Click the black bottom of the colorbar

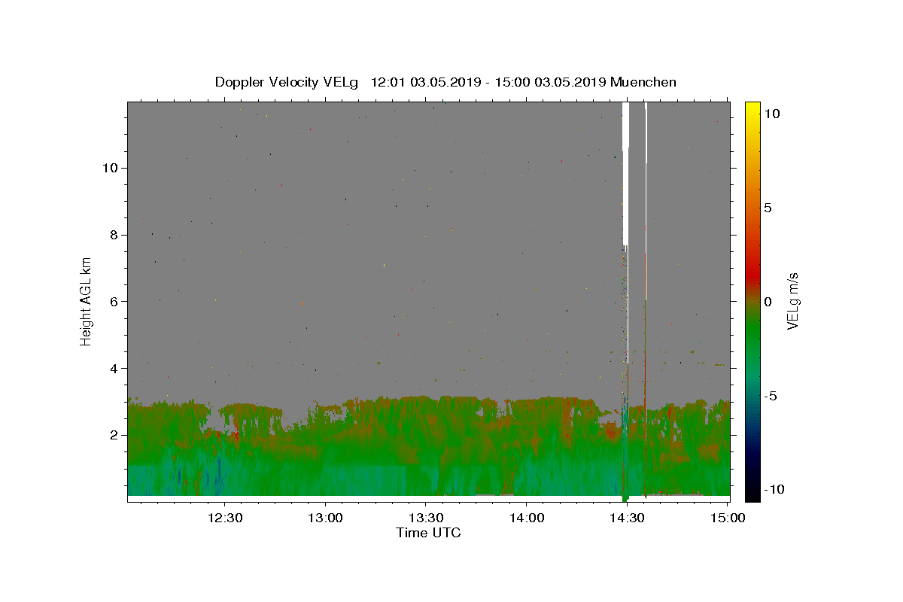coord(752,496)
